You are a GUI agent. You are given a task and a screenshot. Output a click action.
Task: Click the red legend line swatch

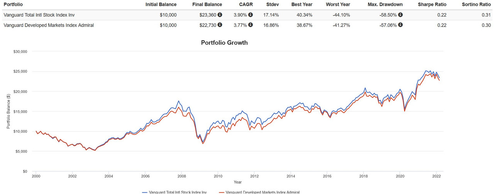[x=221, y=192]
